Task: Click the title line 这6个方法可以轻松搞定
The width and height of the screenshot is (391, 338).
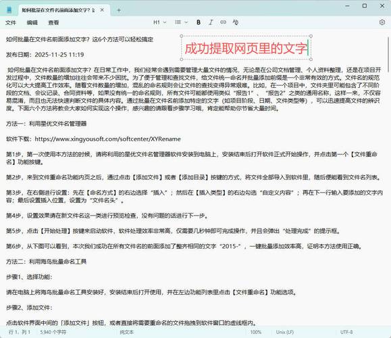Action: (122, 39)
